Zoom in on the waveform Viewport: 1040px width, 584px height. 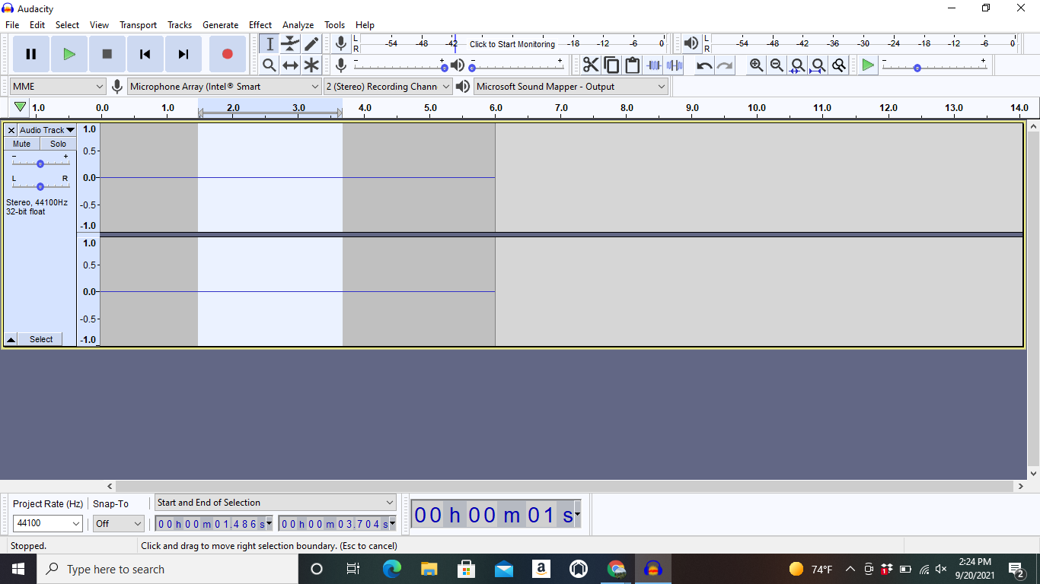click(755, 65)
